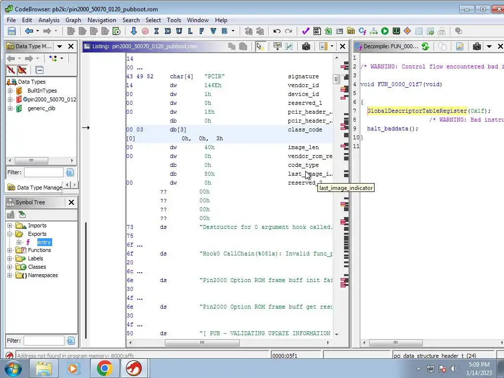Navigate to next bookmark with the B icon
Screen dimensions: 504x378
[224, 31]
